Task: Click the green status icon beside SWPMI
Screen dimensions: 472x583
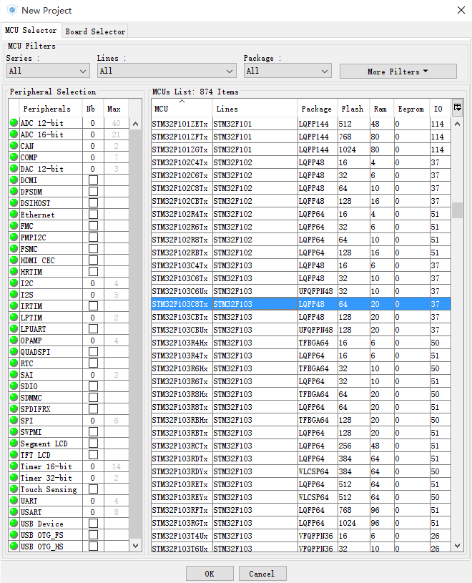Action: 14,431
